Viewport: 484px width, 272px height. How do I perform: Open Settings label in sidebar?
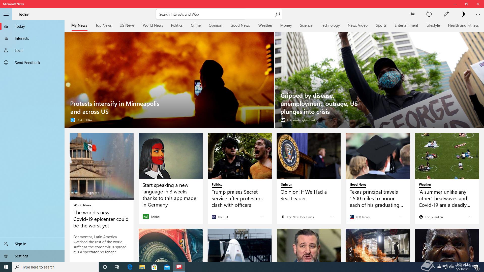pos(21,256)
